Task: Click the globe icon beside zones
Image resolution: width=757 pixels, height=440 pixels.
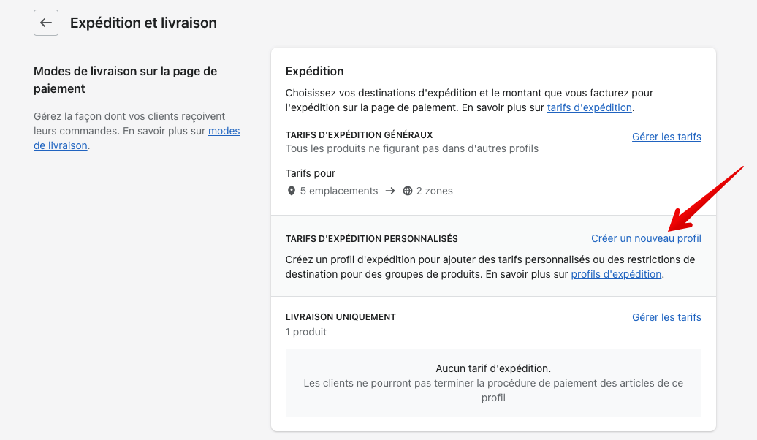Action: click(408, 191)
